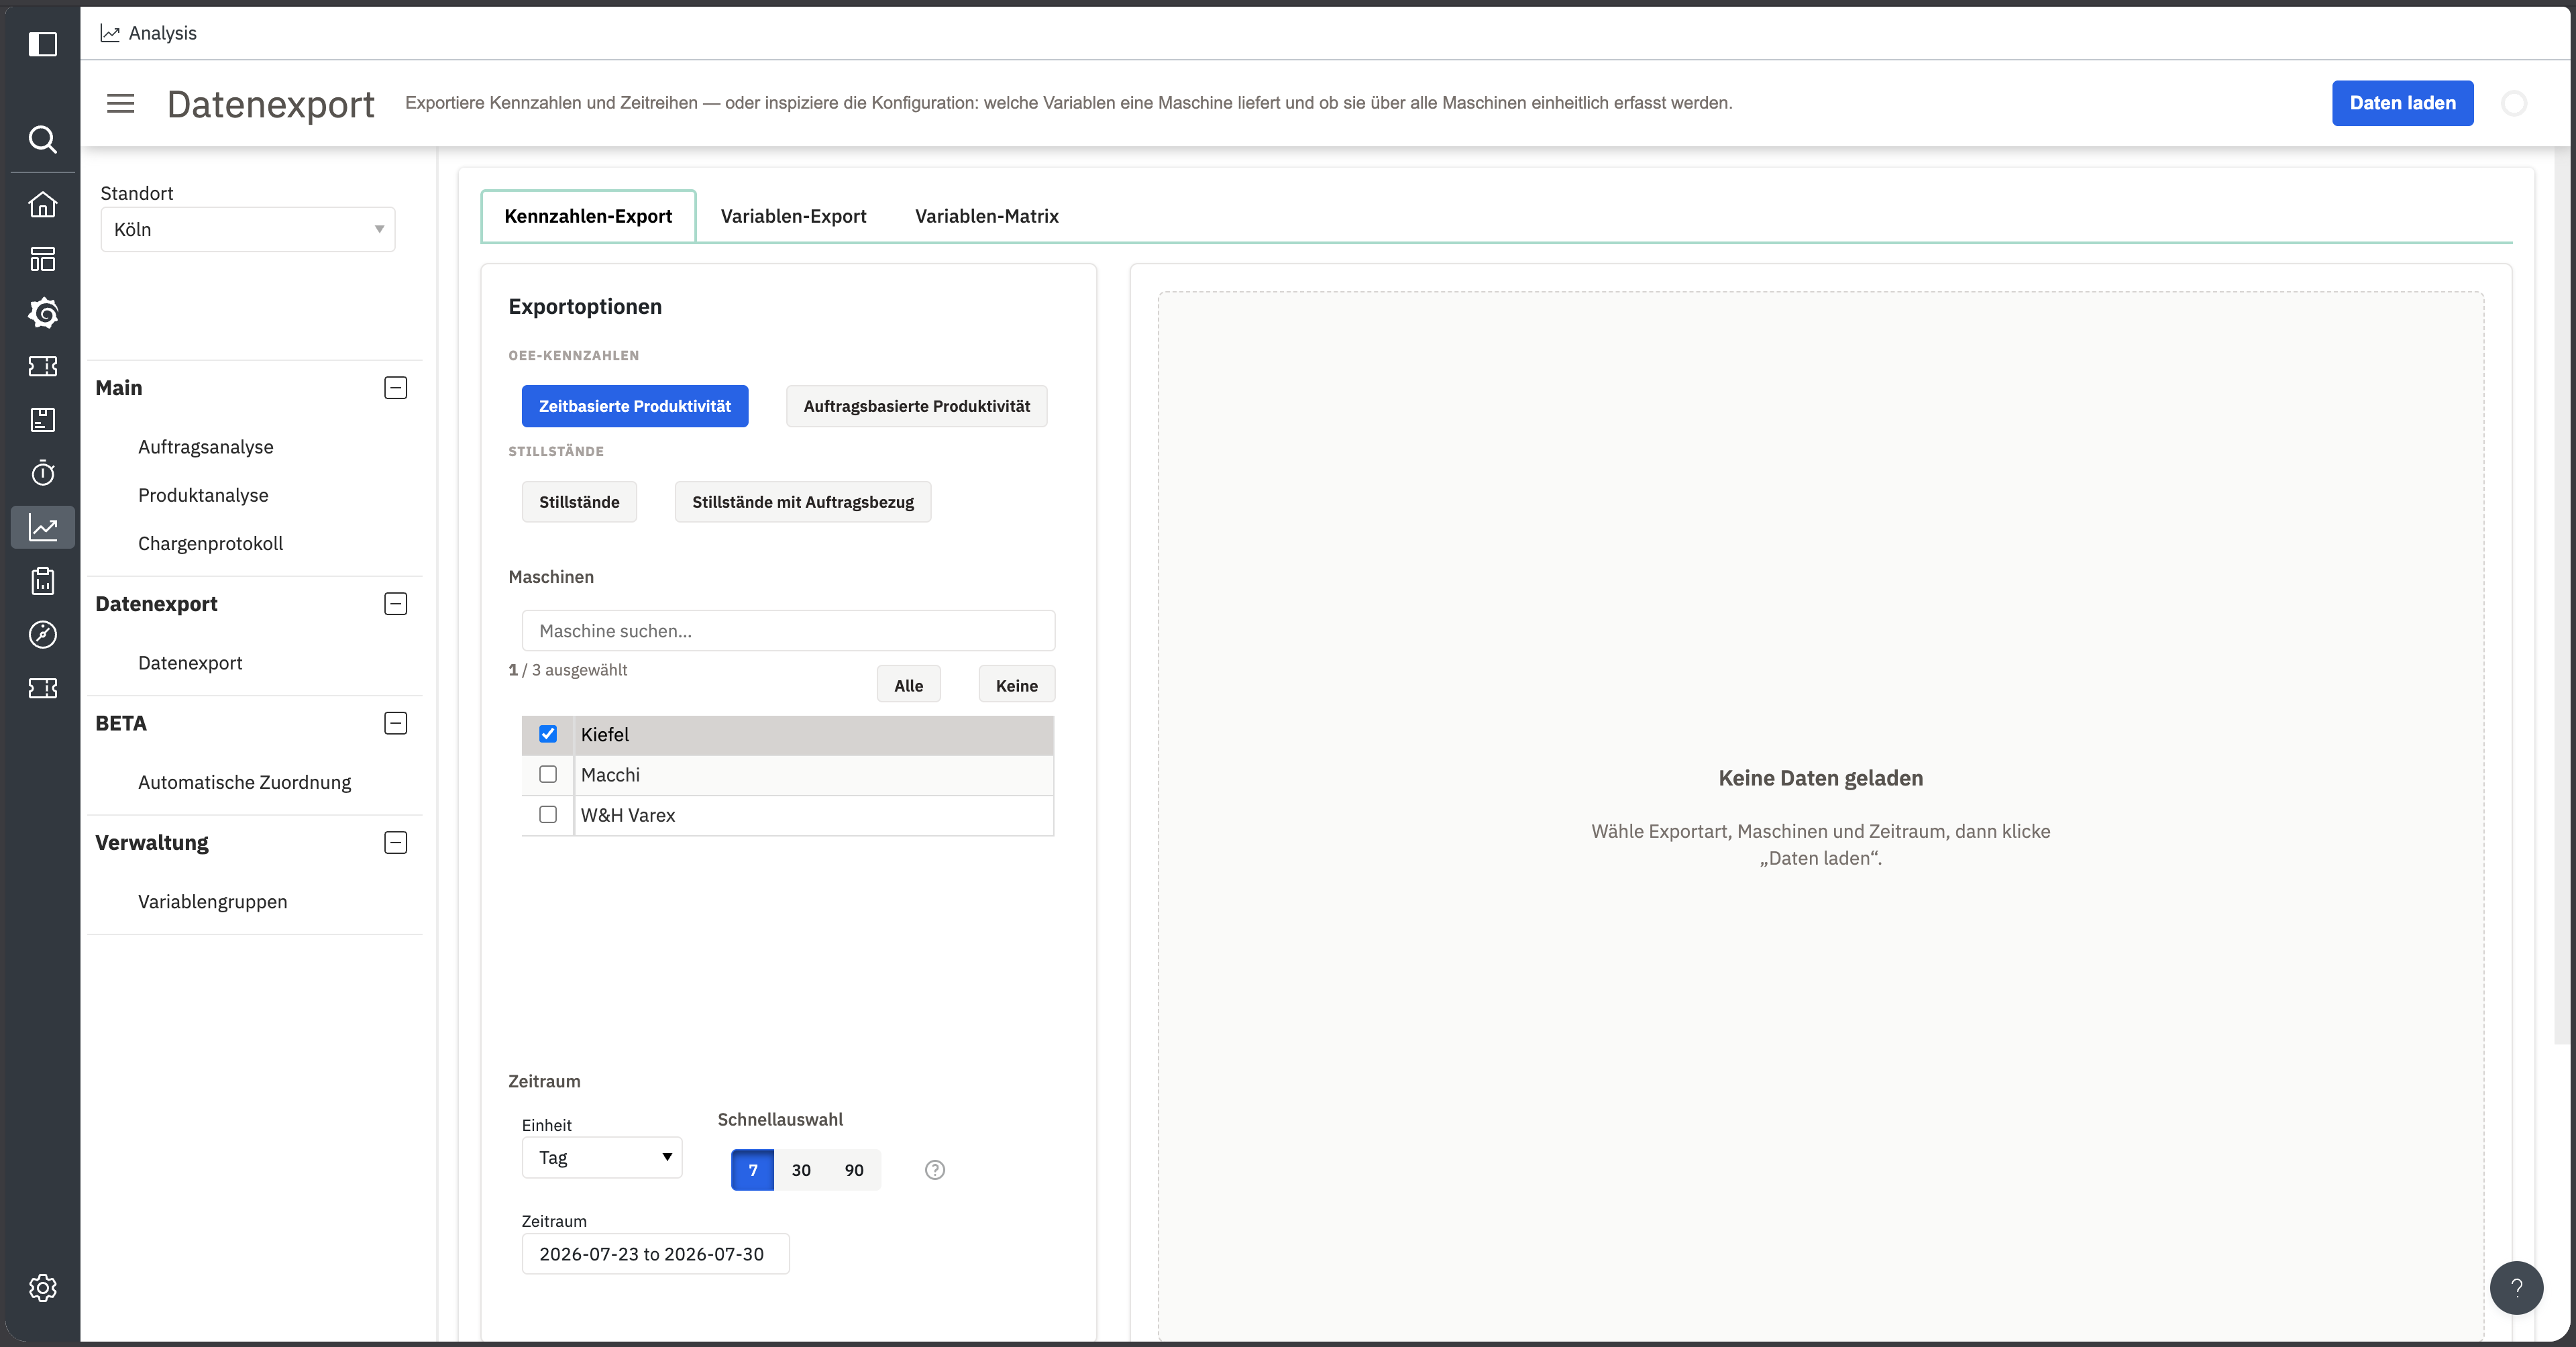Image resolution: width=2576 pixels, height=1347 pixels.
Task: Click the Analysis chart icon in header
Action: pyautogui.click(x=110, y=33)
